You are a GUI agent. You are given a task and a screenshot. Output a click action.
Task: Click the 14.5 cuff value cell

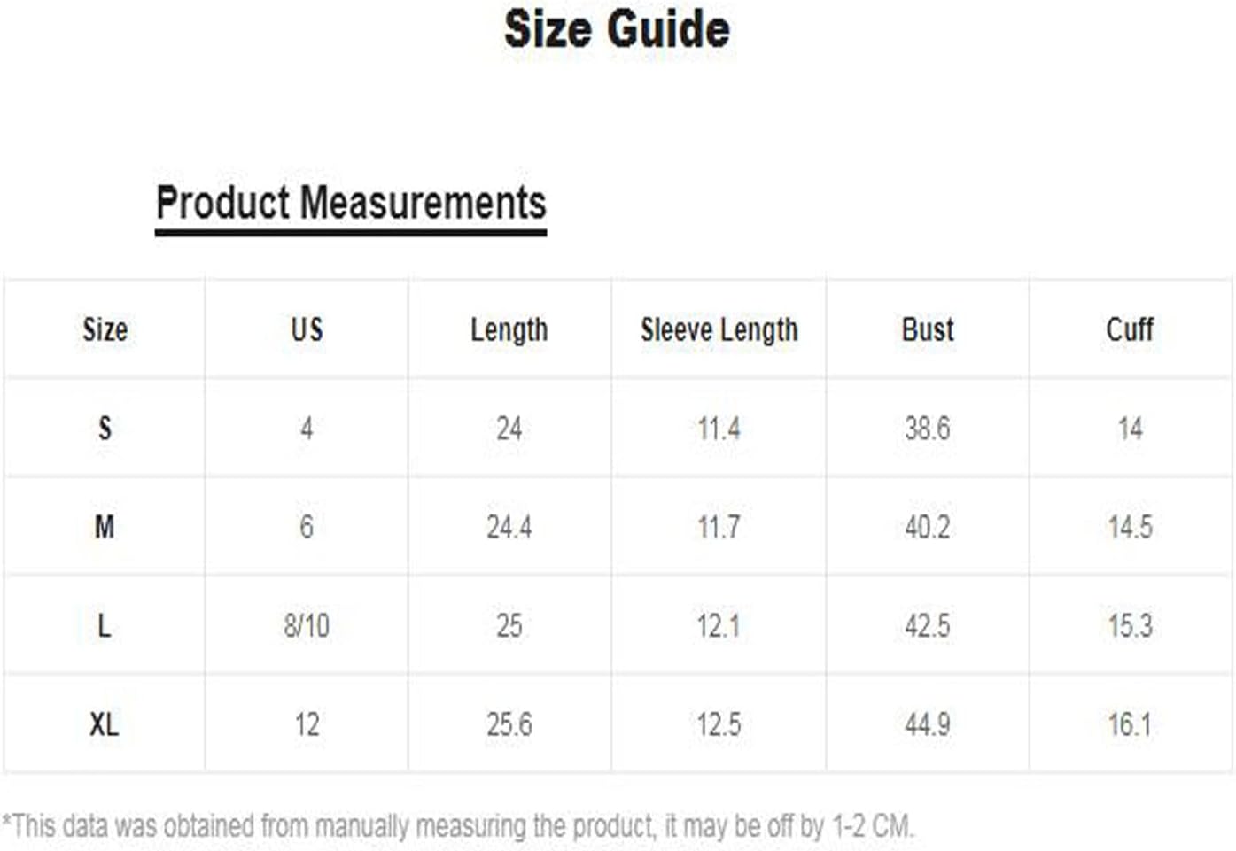tap(1130, 527)
